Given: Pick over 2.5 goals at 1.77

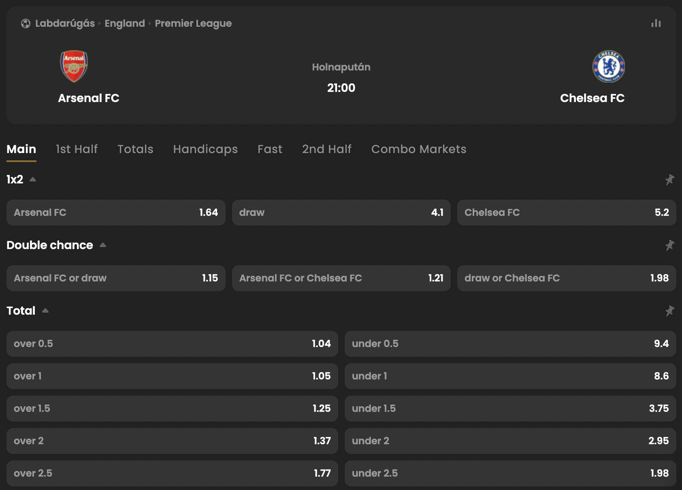Looking at the screenshot, I should click(x=172, y=473).
